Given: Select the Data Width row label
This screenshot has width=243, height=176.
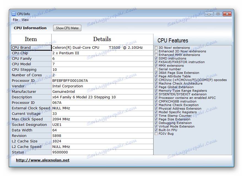Looking at the screenshot, I should coord(31,130).
